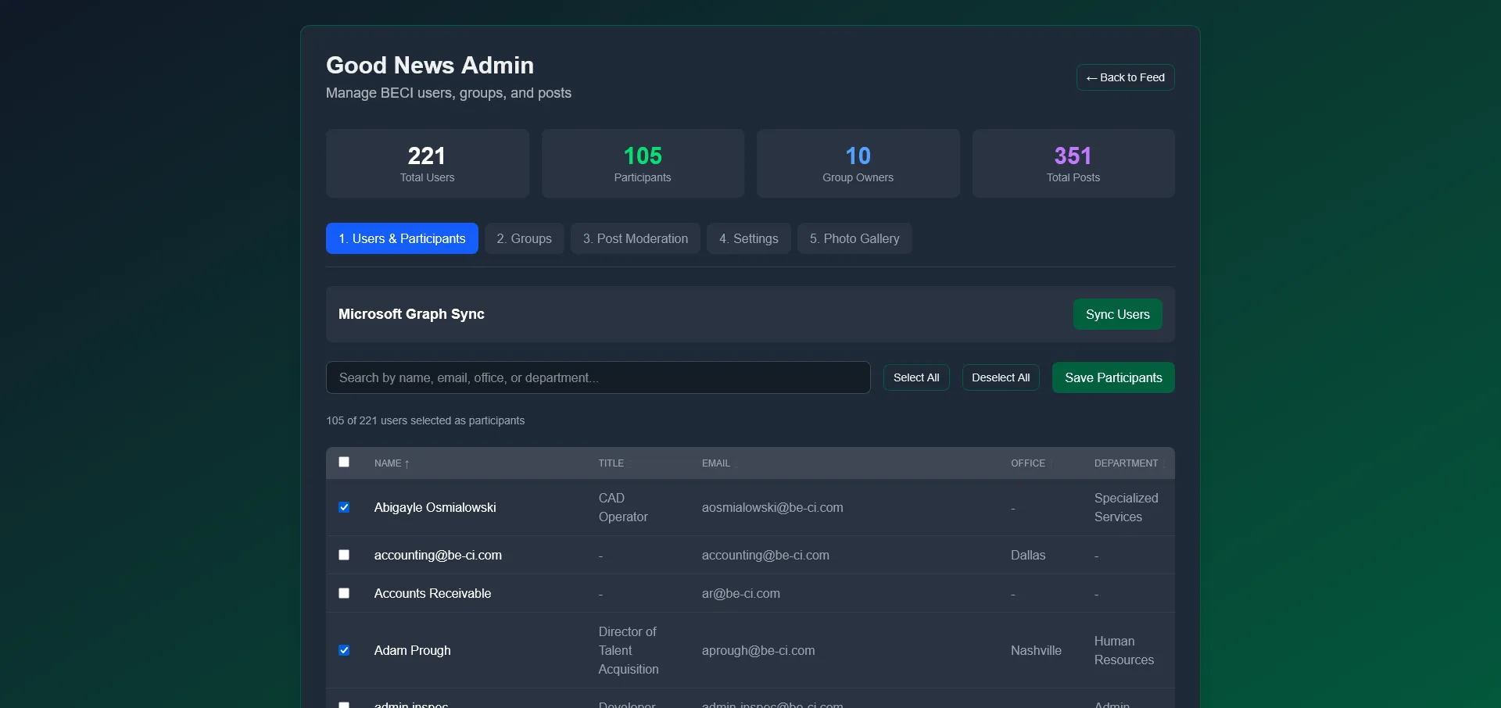
Task: Switch to the Groups tab
Action: [x=524, y=238]
